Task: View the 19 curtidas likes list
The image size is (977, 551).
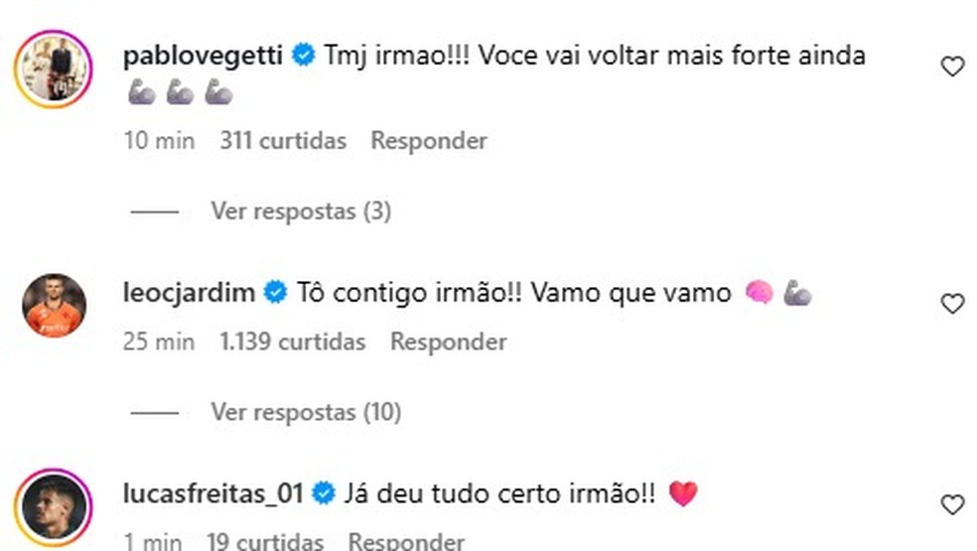Action: point(265,542)
